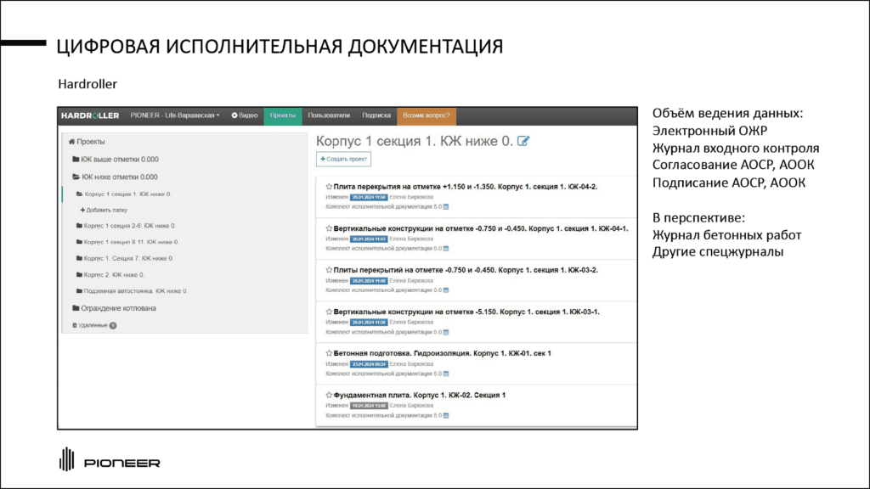Click the calendar icon under 'Фундаментная плита'
The image size is (870, 489).
(x=446, y=415)
